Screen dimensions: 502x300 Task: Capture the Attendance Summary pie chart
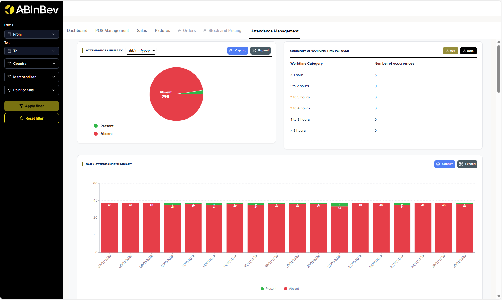coord(238,51)
